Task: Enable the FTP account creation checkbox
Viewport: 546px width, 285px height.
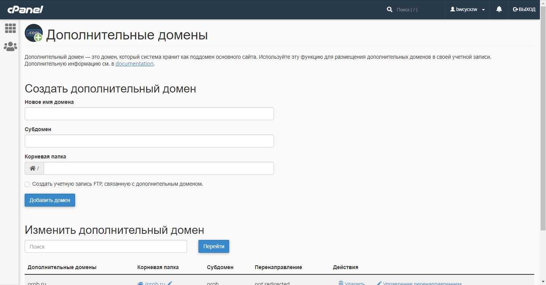Action: click(27, 184)
